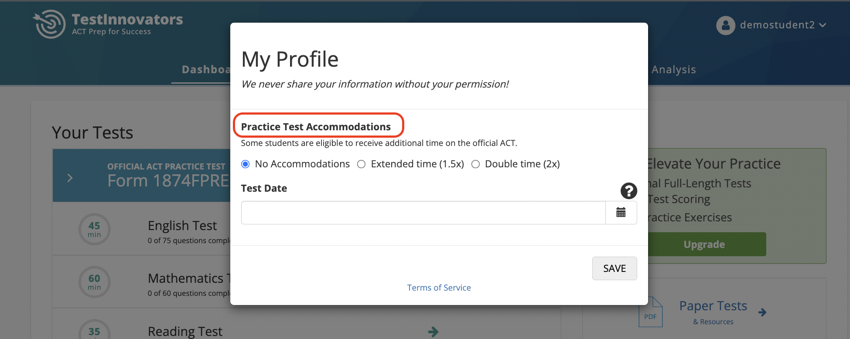The height and width of the screenshot is (339, 850).
Task: Switch to the Dashboard tab
Action: [x=205, y=70]
